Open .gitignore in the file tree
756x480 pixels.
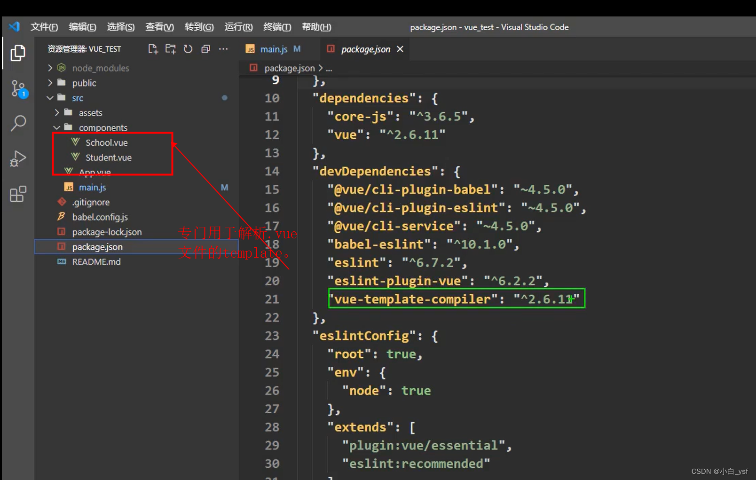[x=91, y=202]
